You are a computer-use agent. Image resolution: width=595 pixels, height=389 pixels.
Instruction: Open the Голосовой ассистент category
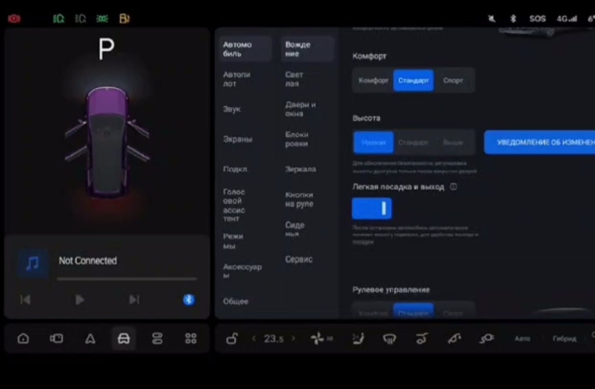[234, 205]
